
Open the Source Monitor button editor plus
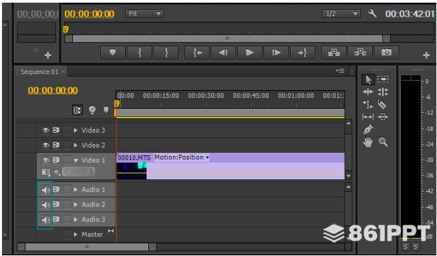[x=47, y=55]
